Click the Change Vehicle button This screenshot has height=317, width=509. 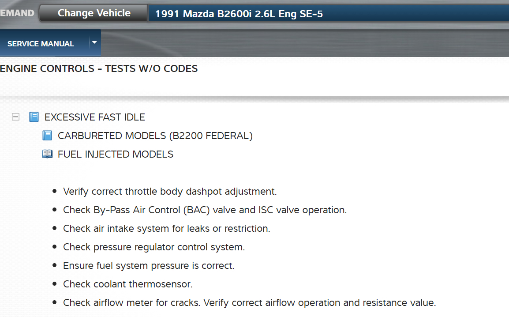tap(94, 13)
